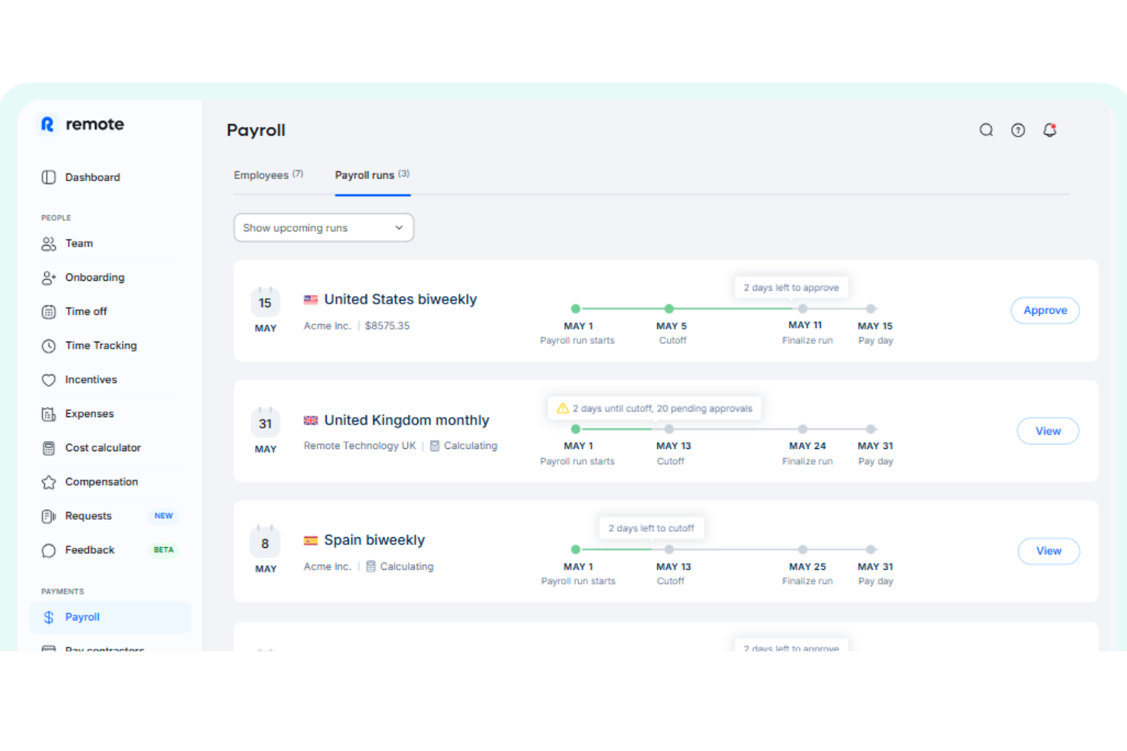The image size is (1127, 751).
Task: Click the United Kingdom flag icon
Action: pos(311,420)
